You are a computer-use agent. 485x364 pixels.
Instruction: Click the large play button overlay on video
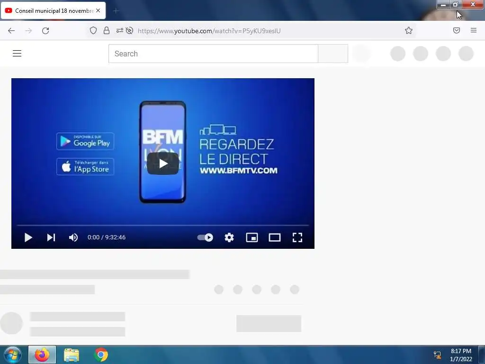click(163, 164)
